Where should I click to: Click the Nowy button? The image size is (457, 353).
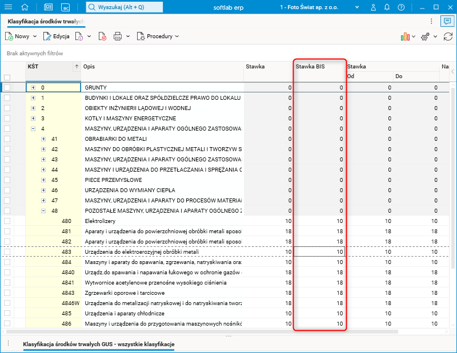tap(21, 36)
